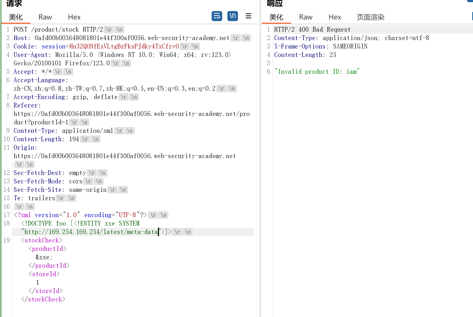Select the request 美化 tab

tap(16, 17)
